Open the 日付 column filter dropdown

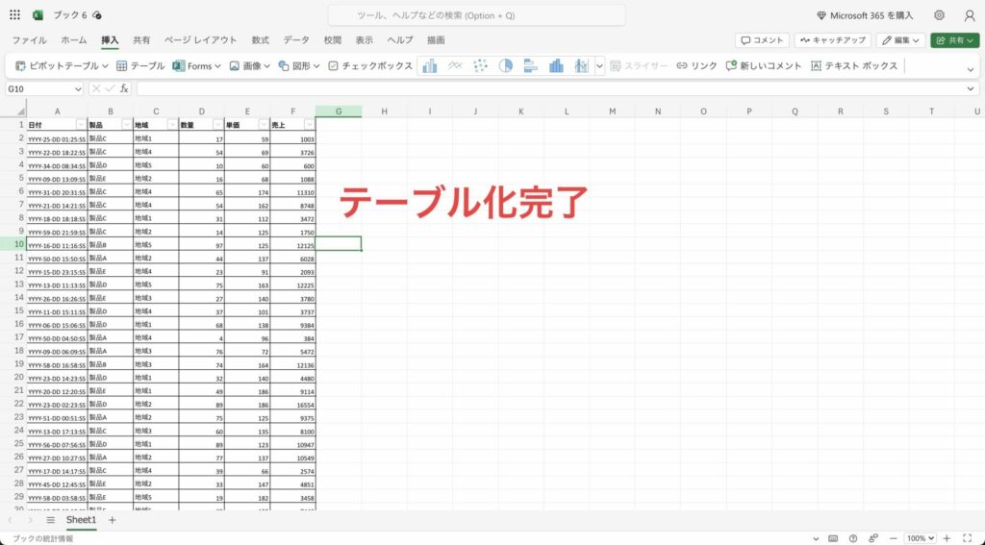pyautogui.click(x=81, y=124)
